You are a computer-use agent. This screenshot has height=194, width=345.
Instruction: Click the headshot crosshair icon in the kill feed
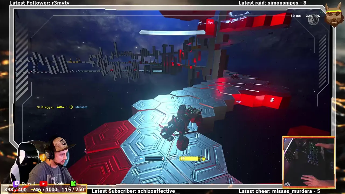[x=71, y=107]
